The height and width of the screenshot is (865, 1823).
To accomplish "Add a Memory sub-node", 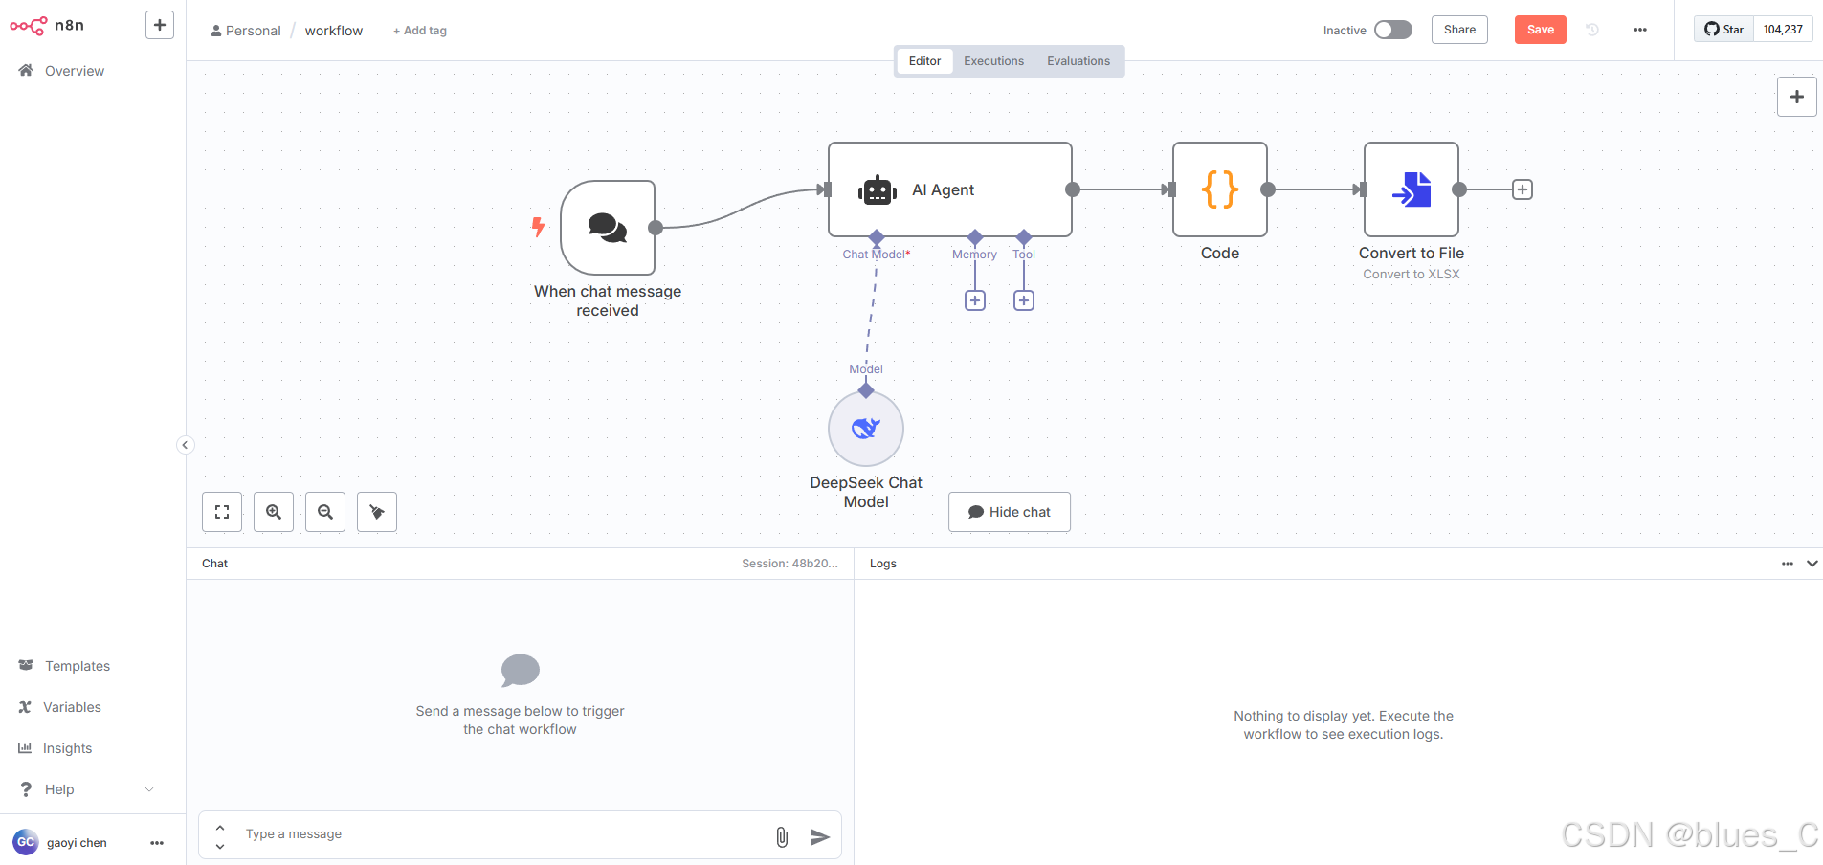I will tap(975, 300).
